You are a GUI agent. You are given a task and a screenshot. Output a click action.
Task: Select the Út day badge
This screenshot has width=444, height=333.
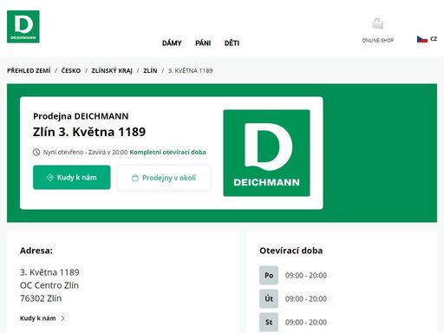(269, 298)
